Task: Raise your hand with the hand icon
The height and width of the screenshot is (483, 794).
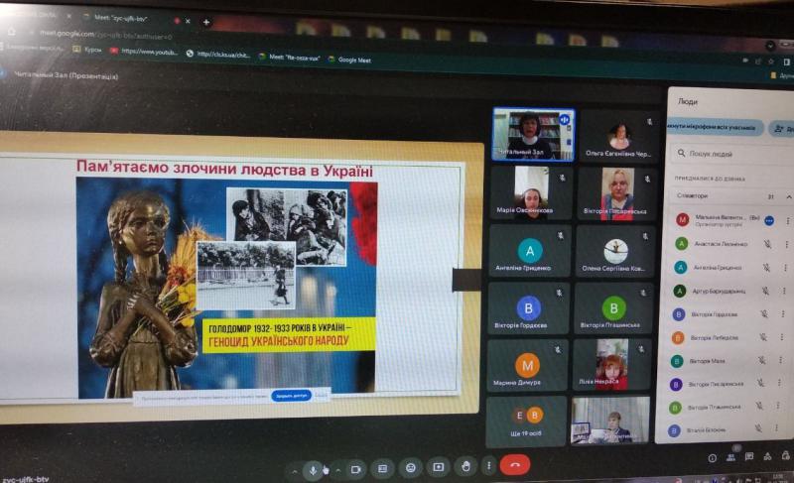Action: point(465,466)
